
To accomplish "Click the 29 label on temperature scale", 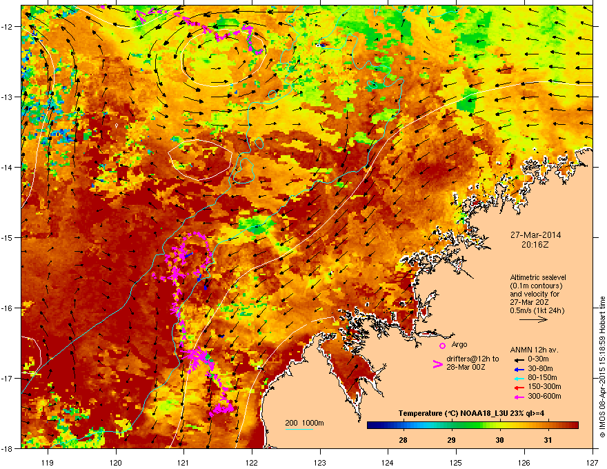I will tap(451, 440).
